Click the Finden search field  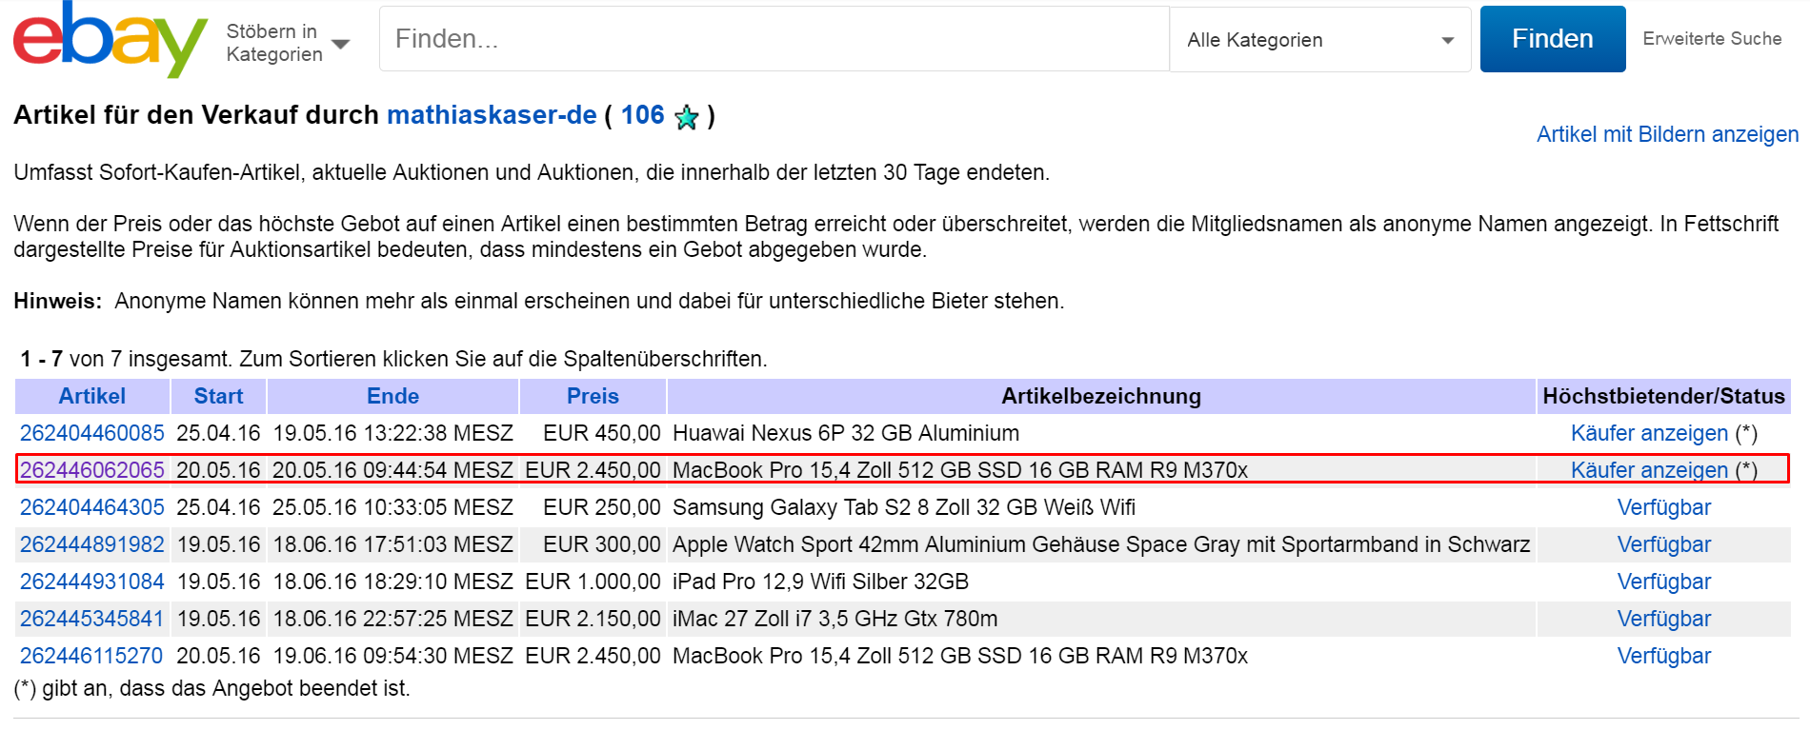point(774,39)
